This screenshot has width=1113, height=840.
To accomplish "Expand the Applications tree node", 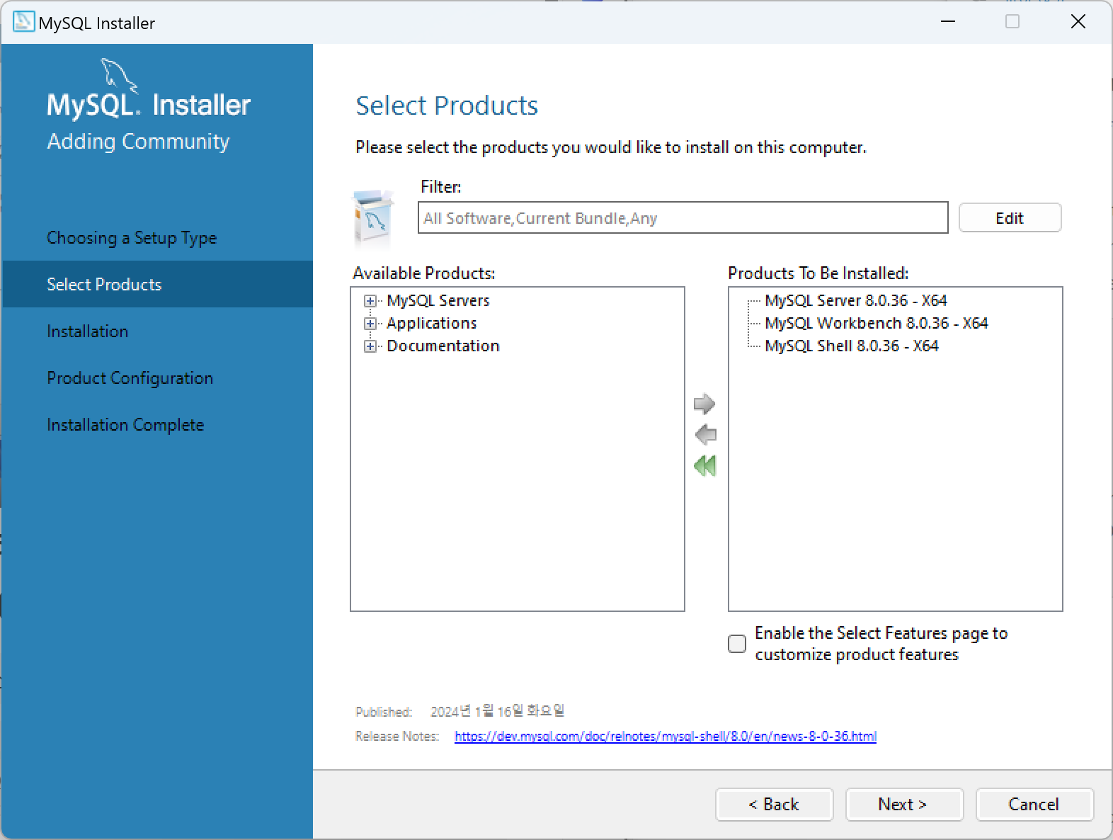I will (x=370, y=324).
